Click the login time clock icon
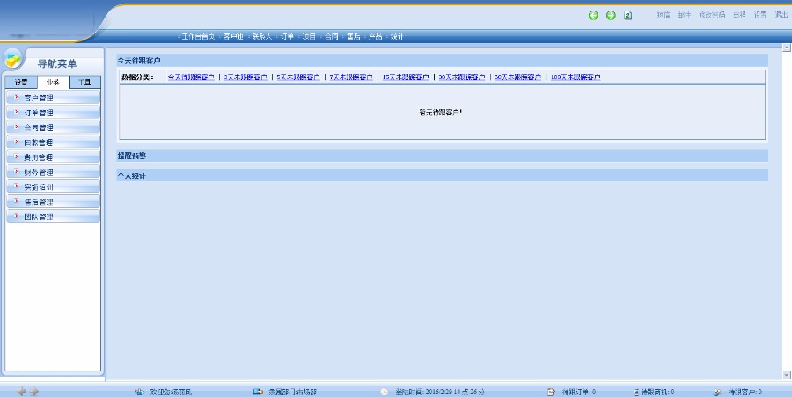Image resolution: width=792 pixels, height=397 pixels. (385, 392)
